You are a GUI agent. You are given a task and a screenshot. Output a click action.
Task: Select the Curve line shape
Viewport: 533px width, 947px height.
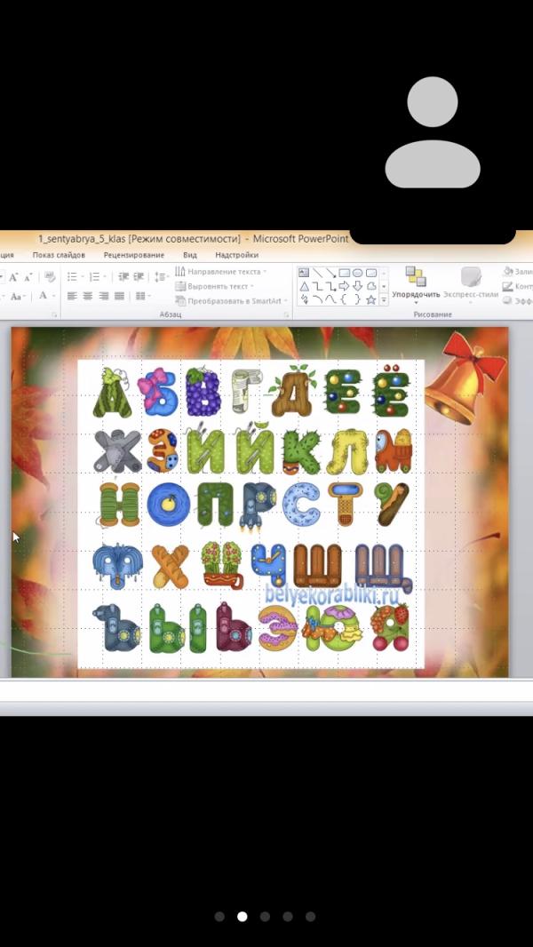click(x=330, y=299)
